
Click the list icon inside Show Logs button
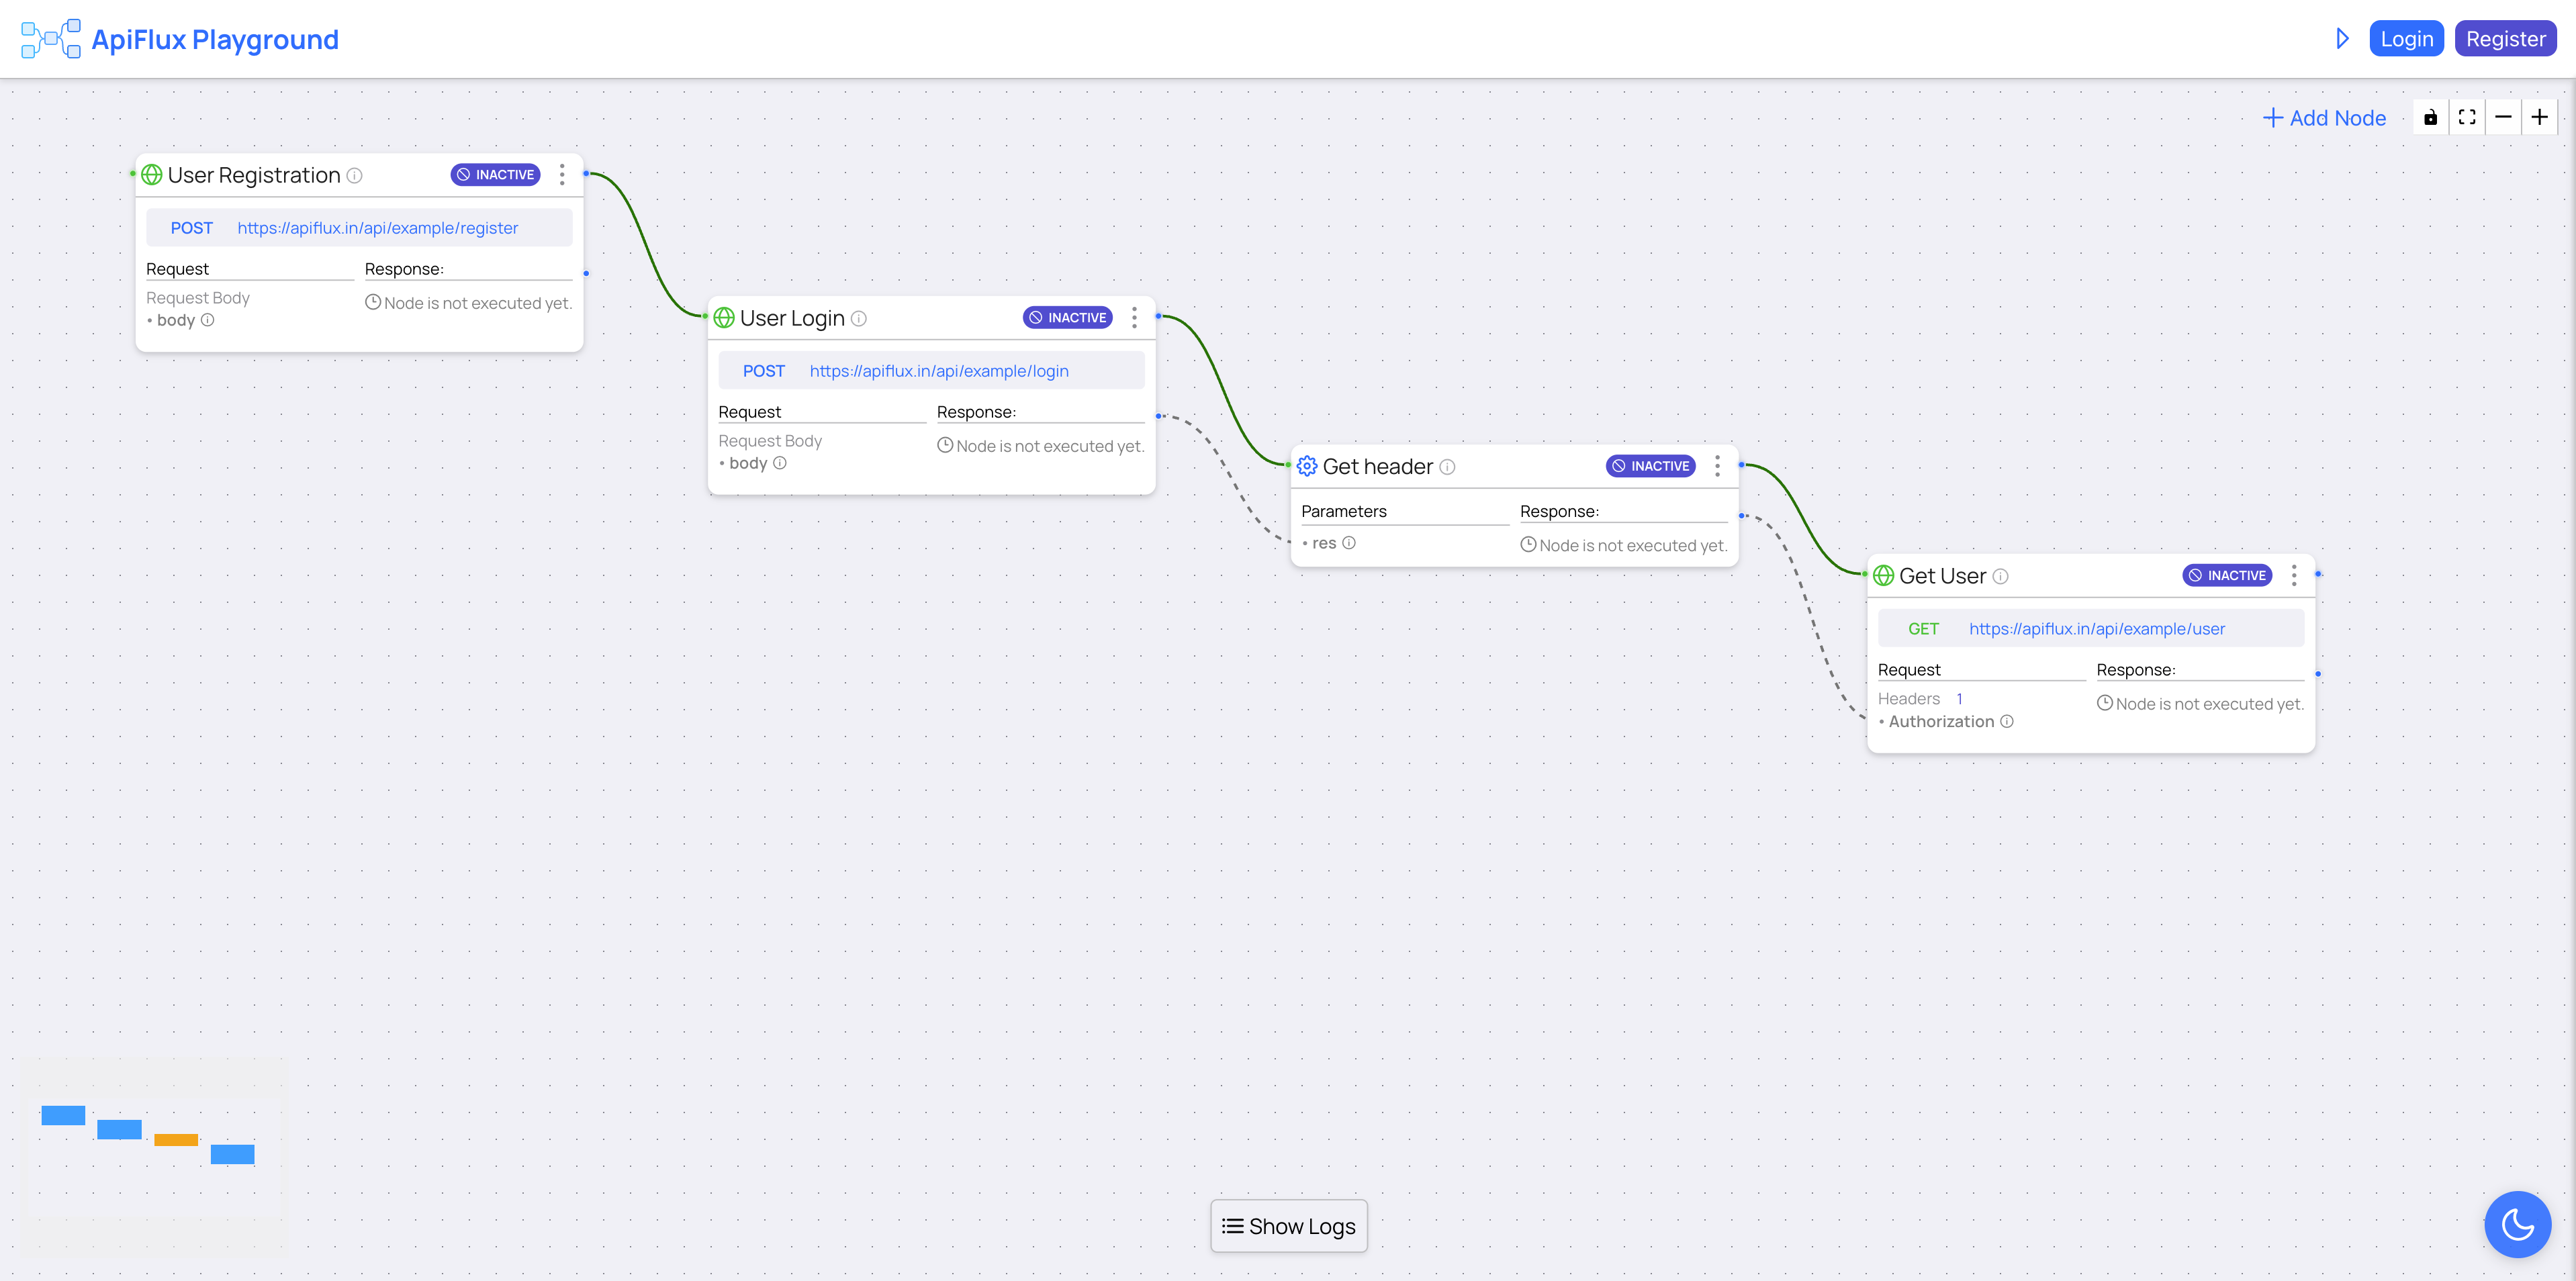pyautogui.click(x=1232, y=1225)
